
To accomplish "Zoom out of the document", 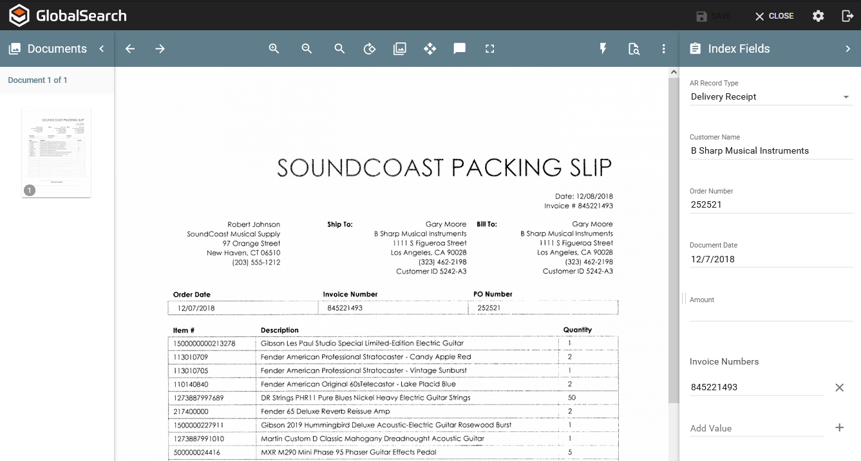I will click(307, 49).
